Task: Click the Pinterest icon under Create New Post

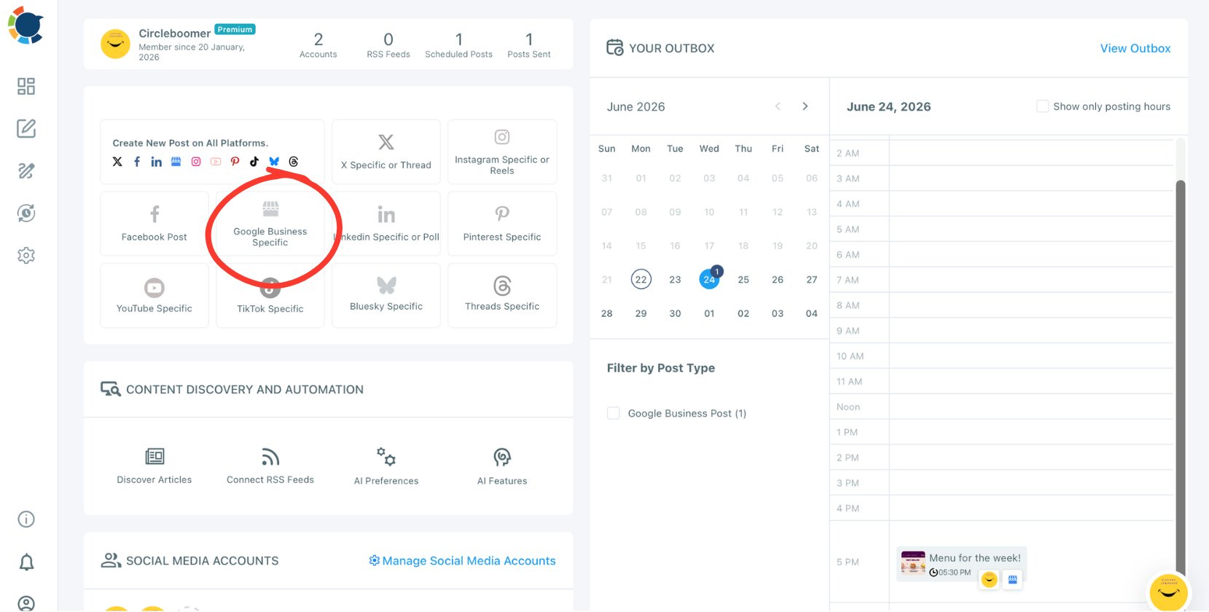Action: pyautogui.click(x=235, y=162)
